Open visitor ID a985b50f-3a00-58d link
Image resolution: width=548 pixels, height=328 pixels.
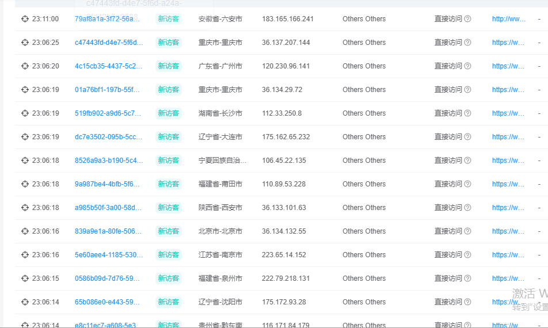[108, 208]
